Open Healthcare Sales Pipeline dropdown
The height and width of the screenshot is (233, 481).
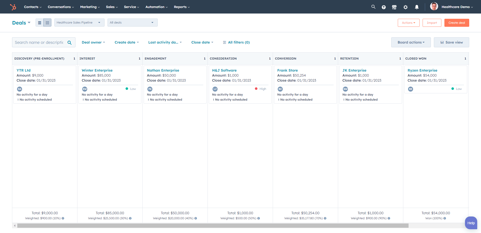pyautogui.click(x=79, y=23)
